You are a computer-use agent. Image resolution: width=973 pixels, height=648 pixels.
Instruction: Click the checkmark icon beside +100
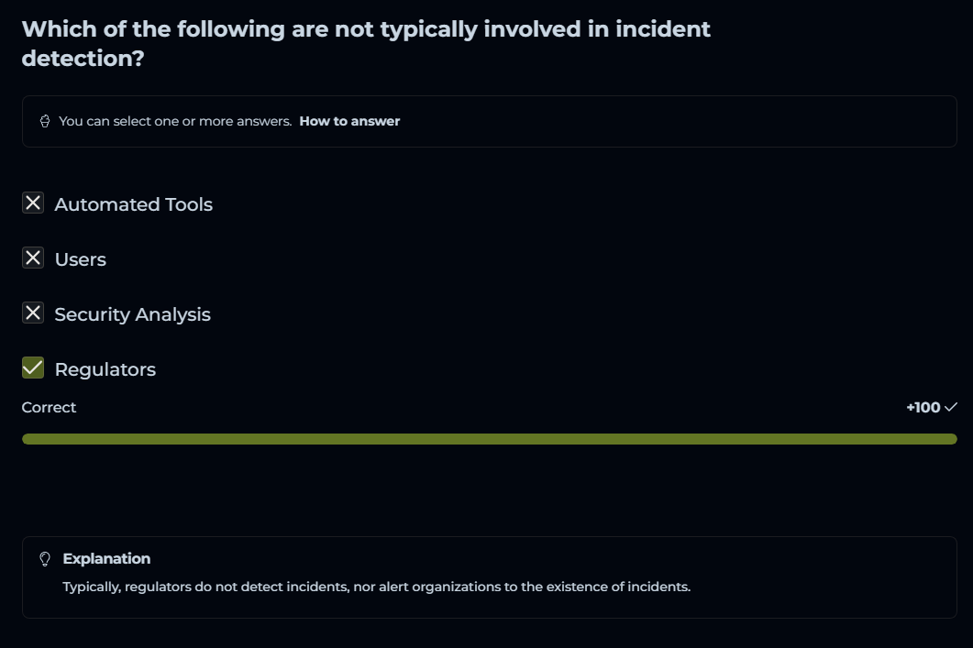pyautogui.click(x=951, y=407)
